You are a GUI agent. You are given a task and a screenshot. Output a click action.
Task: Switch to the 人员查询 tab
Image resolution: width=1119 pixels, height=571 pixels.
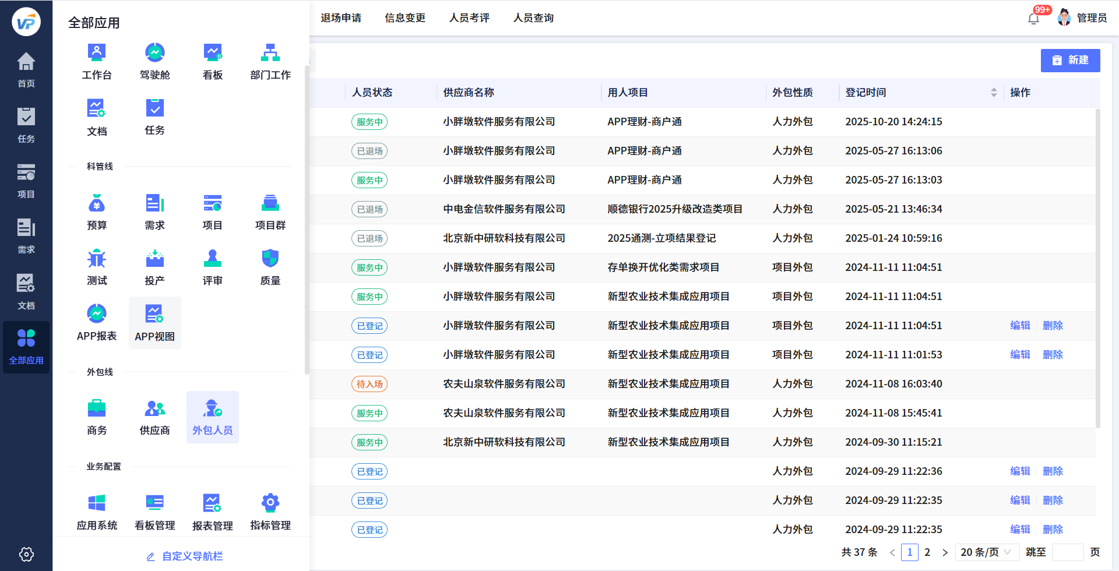coord(533,17)
